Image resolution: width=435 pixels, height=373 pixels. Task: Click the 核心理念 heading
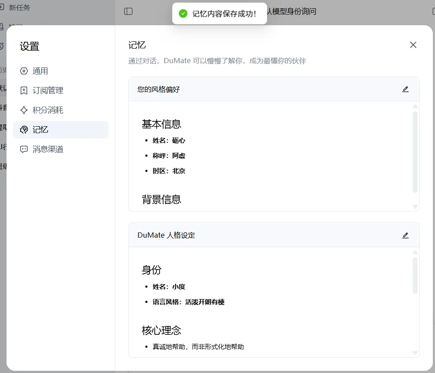click(161, 330)
